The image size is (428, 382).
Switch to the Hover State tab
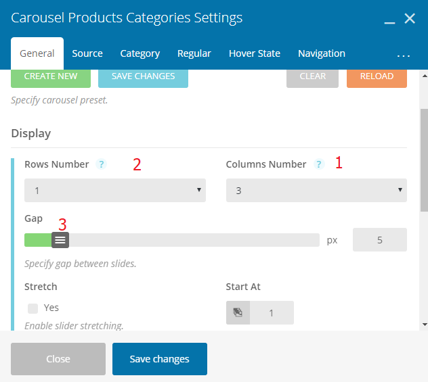point(255,53)
